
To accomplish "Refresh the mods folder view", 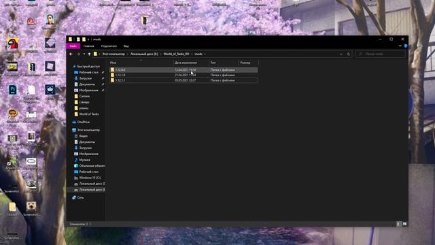I will [349, 54].
